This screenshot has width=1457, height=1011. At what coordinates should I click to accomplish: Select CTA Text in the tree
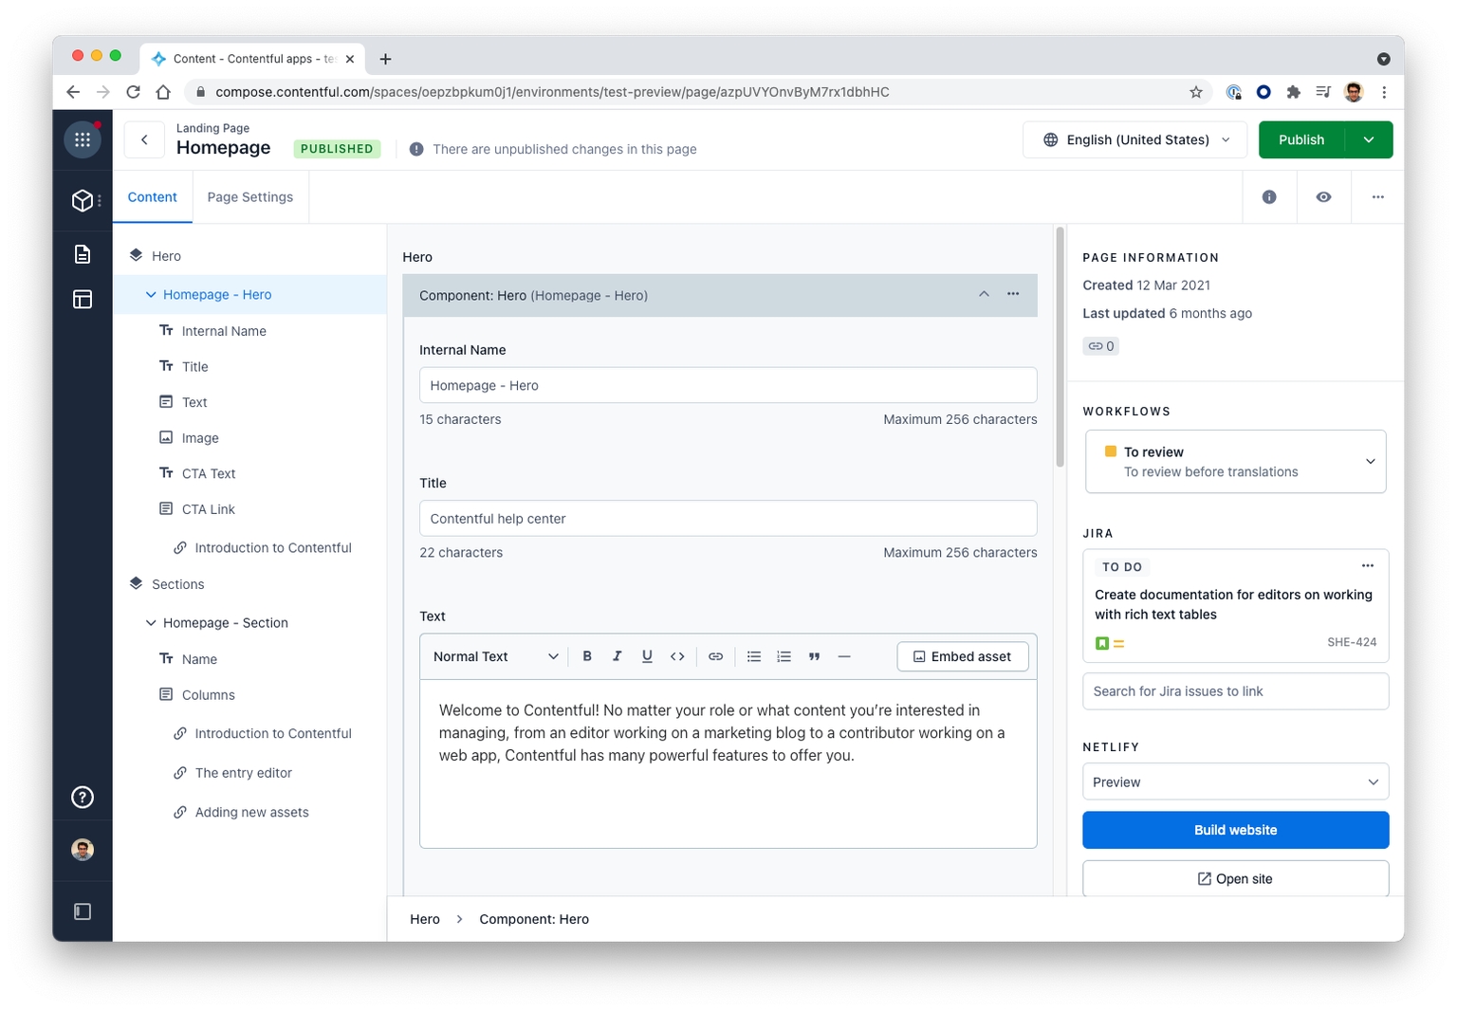pos(209,473)
